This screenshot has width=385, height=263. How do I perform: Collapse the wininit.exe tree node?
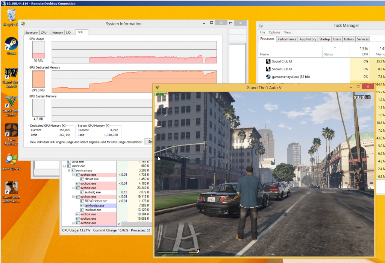[65, 166]
